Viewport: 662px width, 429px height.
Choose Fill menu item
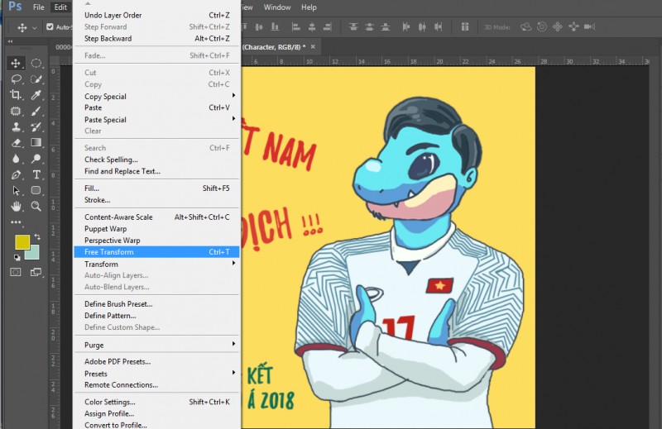156,188
